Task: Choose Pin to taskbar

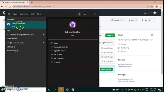Action: coord(59,59)
